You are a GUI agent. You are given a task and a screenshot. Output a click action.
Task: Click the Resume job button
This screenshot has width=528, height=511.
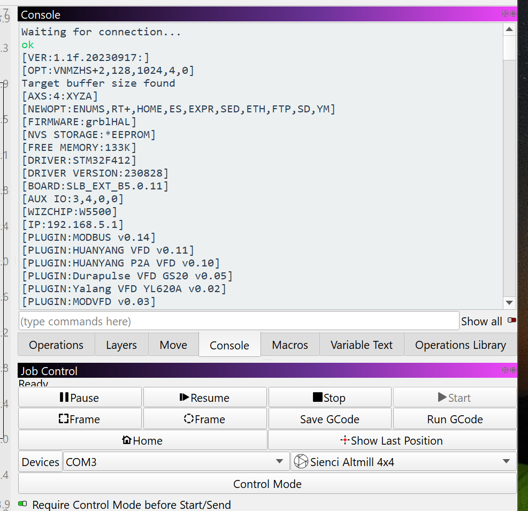click(205, 398)
